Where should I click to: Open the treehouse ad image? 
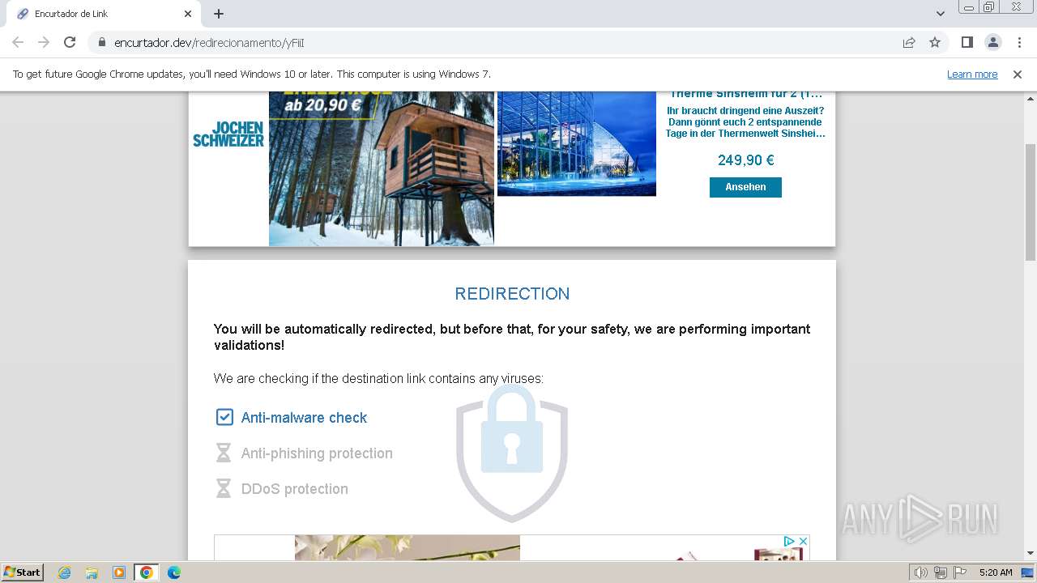382,168
